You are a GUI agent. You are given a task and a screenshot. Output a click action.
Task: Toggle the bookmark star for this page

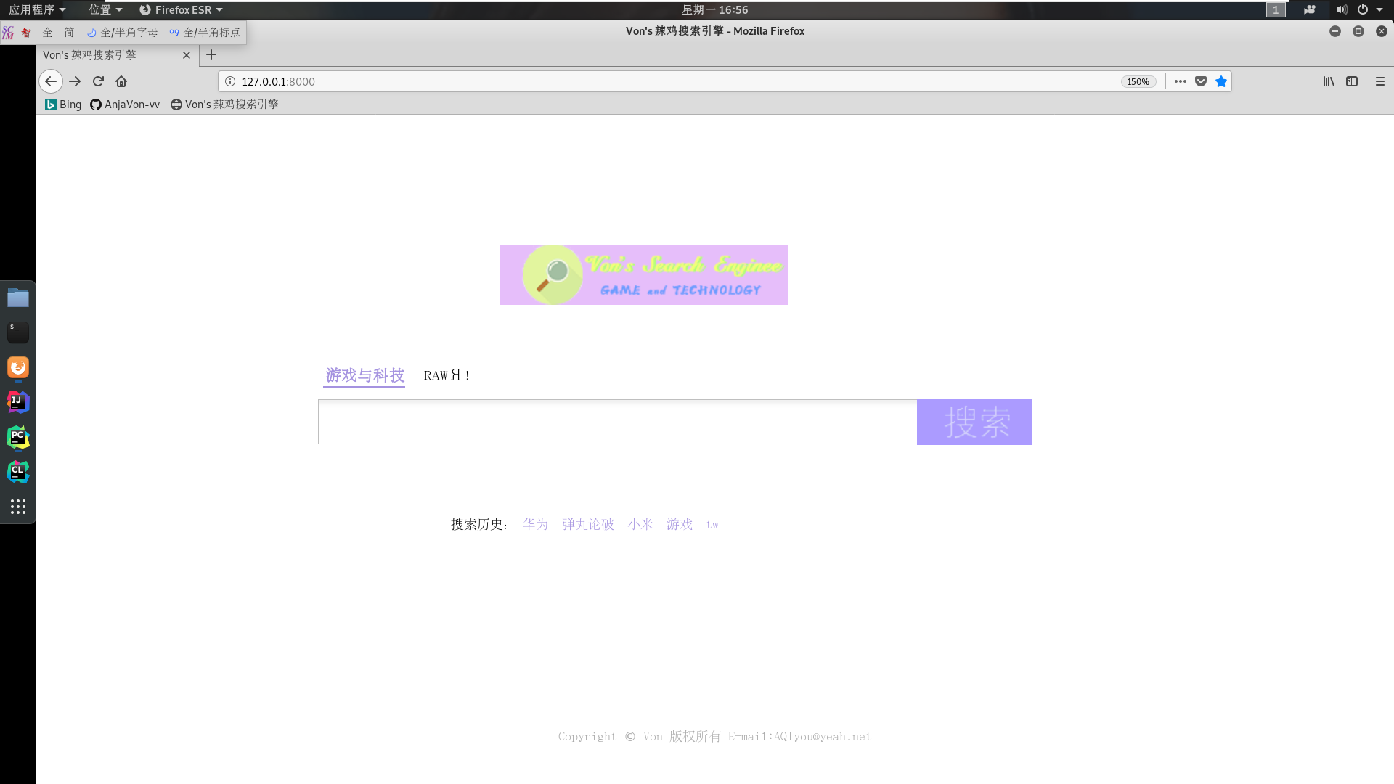pos(1220,81)
